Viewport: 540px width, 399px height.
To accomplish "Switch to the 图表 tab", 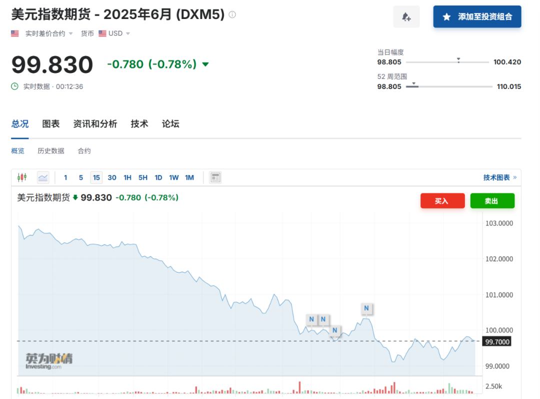I will click(x=51, y=124).
